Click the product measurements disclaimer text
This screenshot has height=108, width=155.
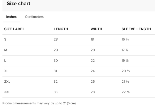[x=39, y=103]
